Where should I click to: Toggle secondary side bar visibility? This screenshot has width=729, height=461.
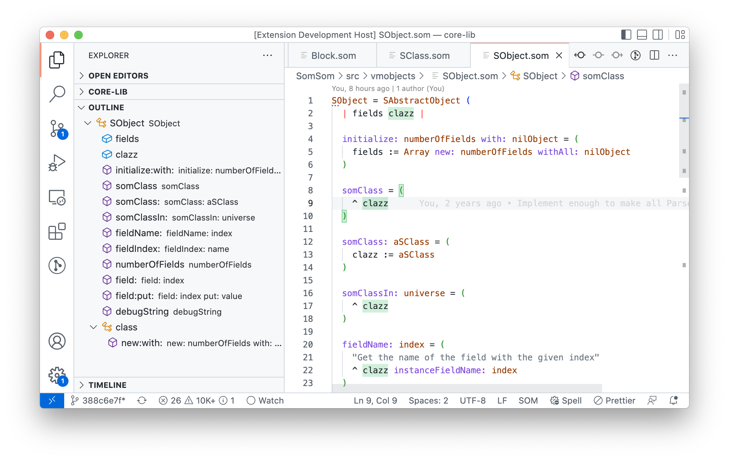(x=658, y=35)
